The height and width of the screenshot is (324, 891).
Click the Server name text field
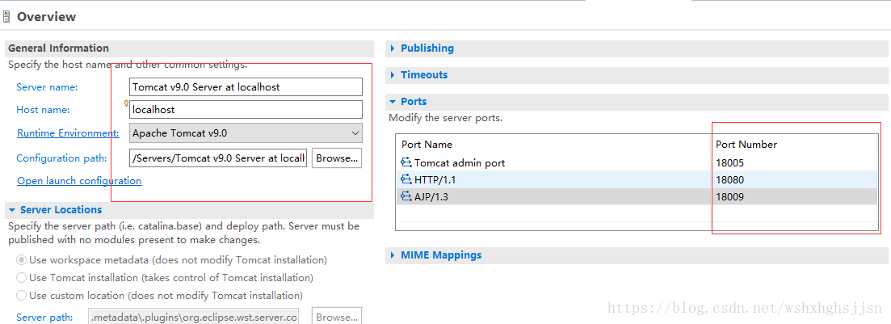click(x=246, y=87)
